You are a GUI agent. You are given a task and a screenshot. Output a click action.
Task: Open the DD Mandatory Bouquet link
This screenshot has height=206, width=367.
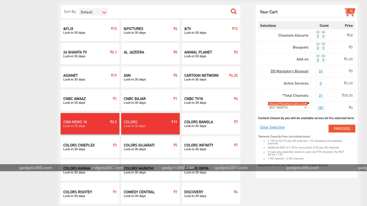click(289, 71)
